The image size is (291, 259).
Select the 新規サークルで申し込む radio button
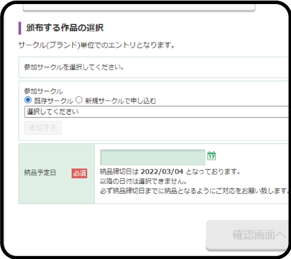pos(79,100)
